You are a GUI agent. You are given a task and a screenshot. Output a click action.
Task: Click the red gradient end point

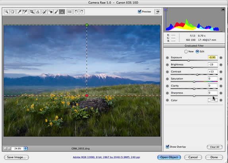coord(87,96)
